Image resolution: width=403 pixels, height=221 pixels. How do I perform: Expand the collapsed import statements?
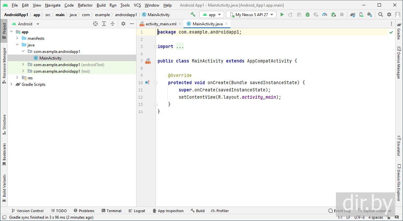(180, 46)
